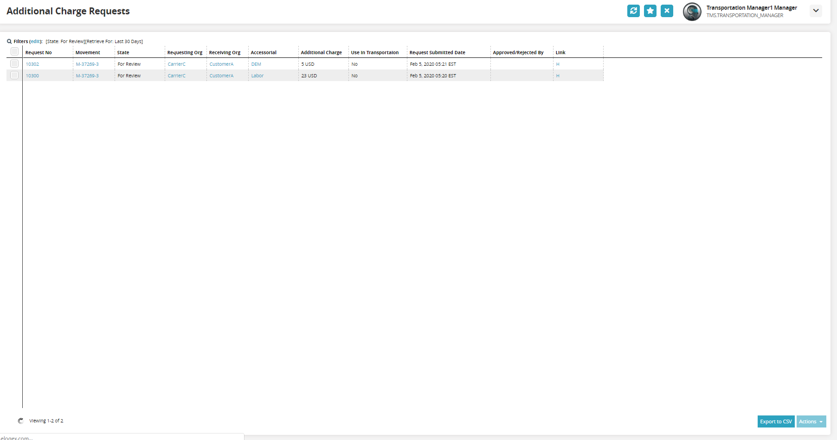The width and height of the screenshot is (837, 440).
Task: Open request number 10300
Action: tap(32, 75)
